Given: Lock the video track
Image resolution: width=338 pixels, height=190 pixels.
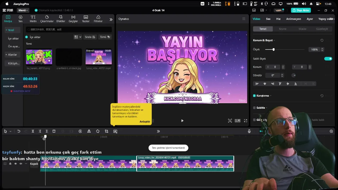Looking at the screenshot, I should pos(10,164).
